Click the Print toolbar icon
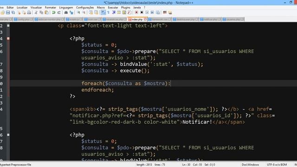This screenshot has height=167, width=297. (x=29, y=13)
